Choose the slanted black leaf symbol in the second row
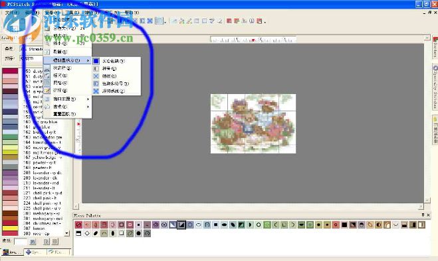The image size is (438, 261). (96, 233)
